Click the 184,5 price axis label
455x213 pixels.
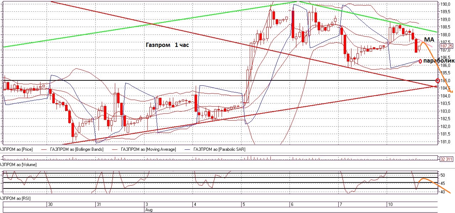[445, 88]
